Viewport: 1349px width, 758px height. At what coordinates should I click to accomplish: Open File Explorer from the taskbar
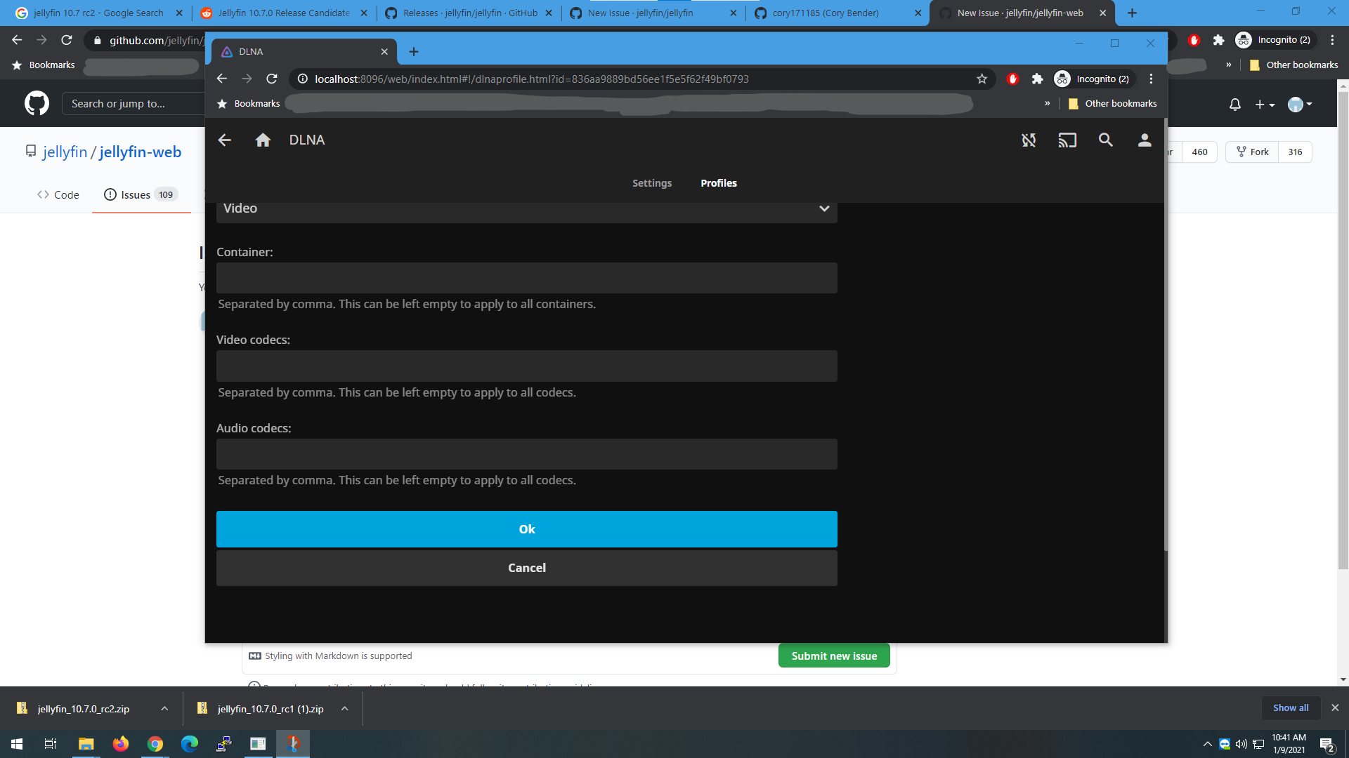click(86, 743)
